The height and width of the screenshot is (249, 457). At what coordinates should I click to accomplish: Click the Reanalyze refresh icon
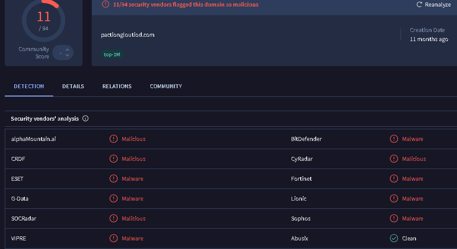419,4
